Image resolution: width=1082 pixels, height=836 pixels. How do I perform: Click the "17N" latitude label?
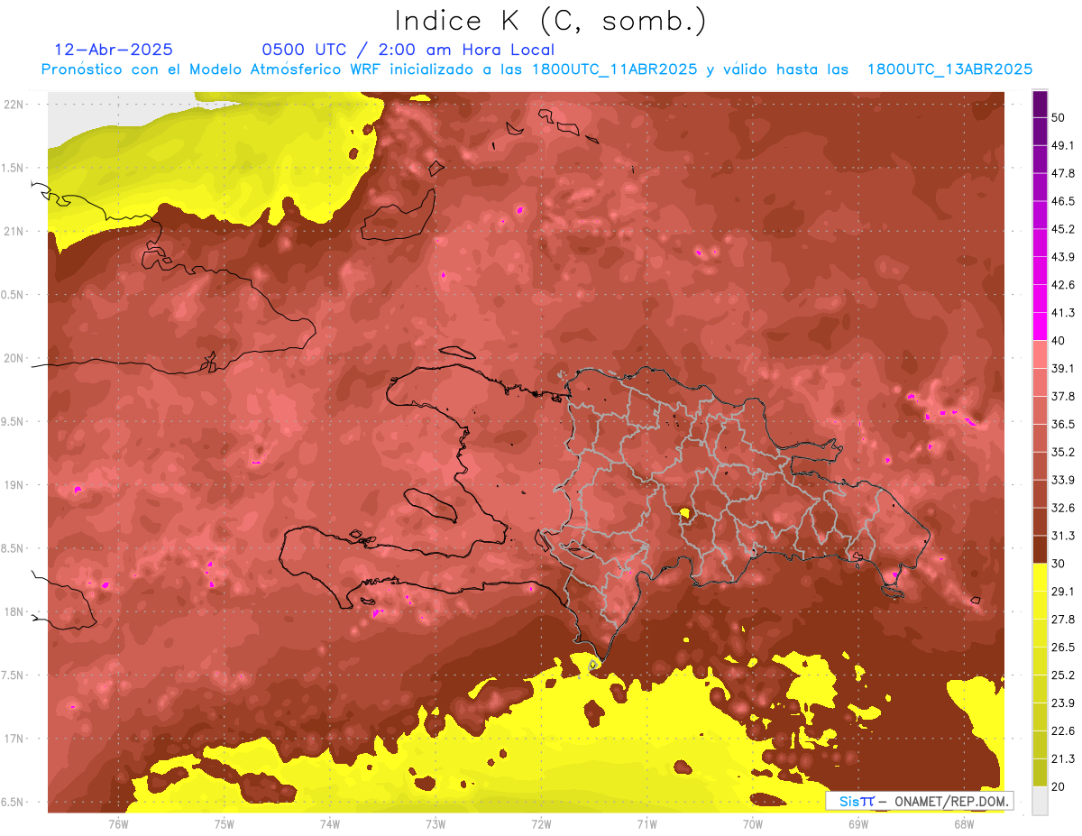coord(14,740)
